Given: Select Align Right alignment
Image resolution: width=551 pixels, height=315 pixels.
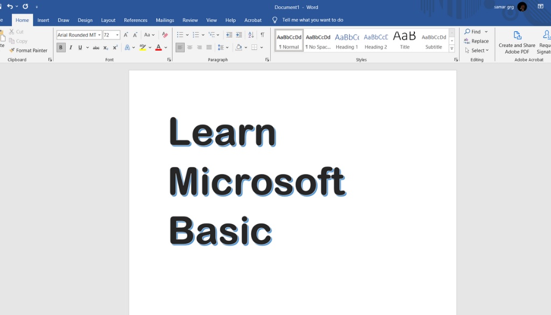Looking at the screenshot, I should 199,47.
